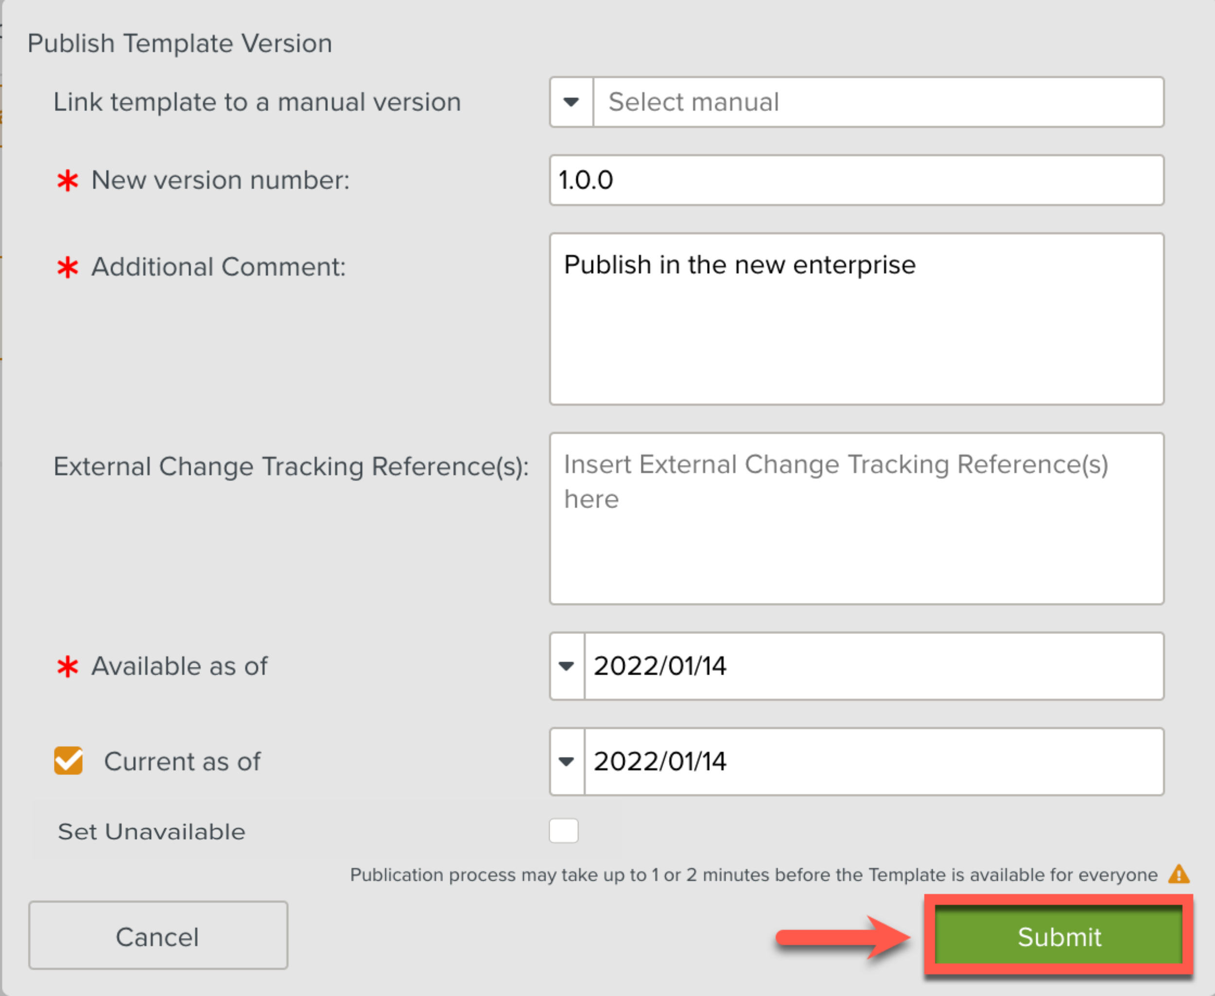This screenshot has width=1215, height=996.
Task: Click the Select manual text field
Action: tap(878, 102)
